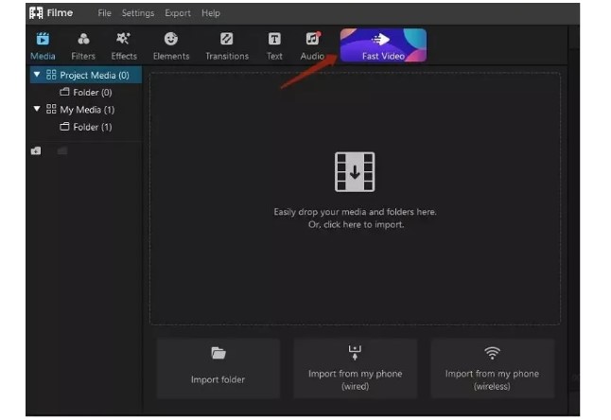Open the Filters panel
This screenshot has height=420, width=611.
point(83,46)
